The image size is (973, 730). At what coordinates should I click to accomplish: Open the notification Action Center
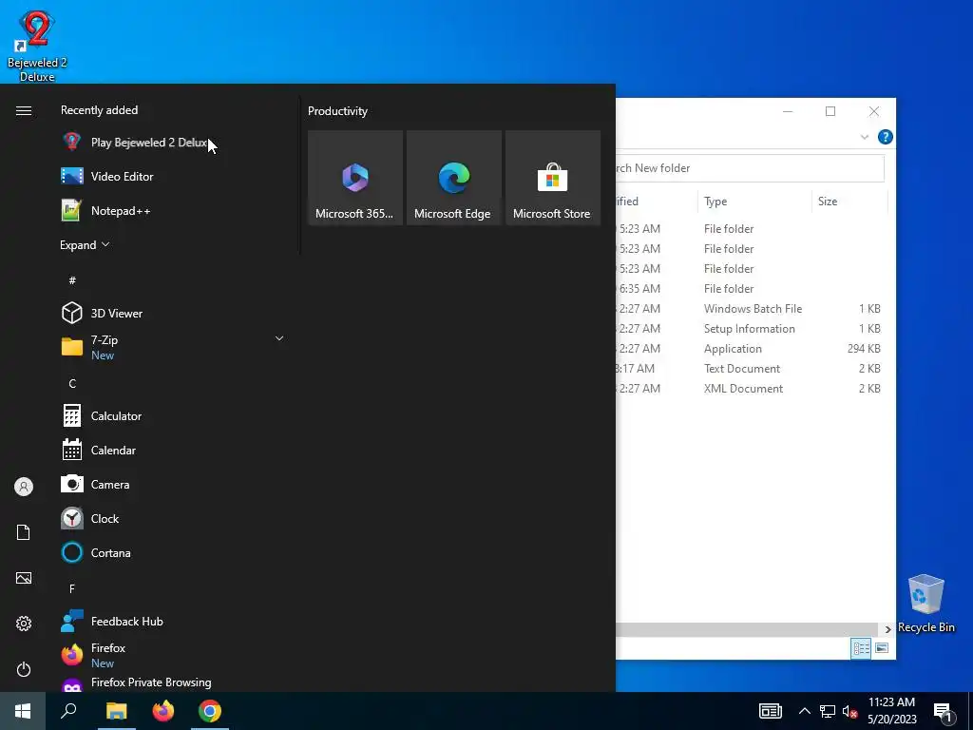[943, 712]
